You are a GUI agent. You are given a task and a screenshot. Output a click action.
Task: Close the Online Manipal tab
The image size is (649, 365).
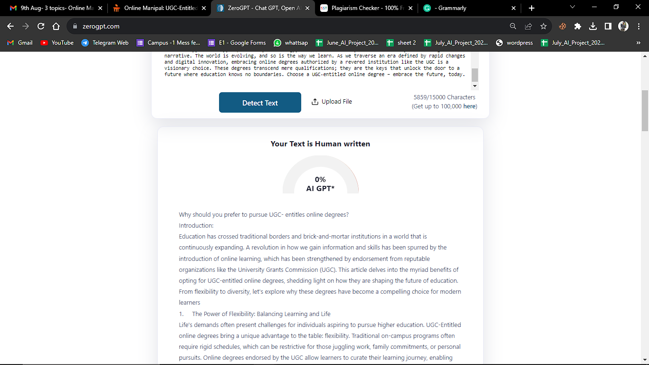pos(203,8)
